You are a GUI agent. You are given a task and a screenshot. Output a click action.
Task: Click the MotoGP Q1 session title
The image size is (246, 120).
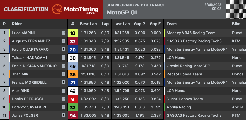122,13
